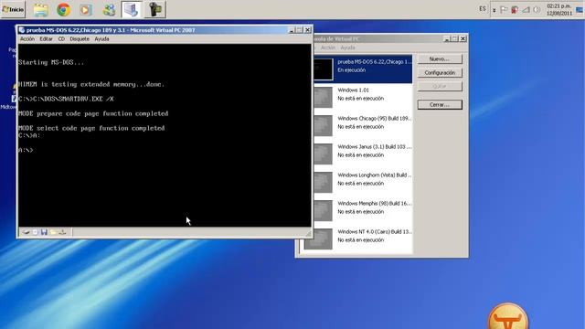Open the media player taskbar icon

(85, 10)
